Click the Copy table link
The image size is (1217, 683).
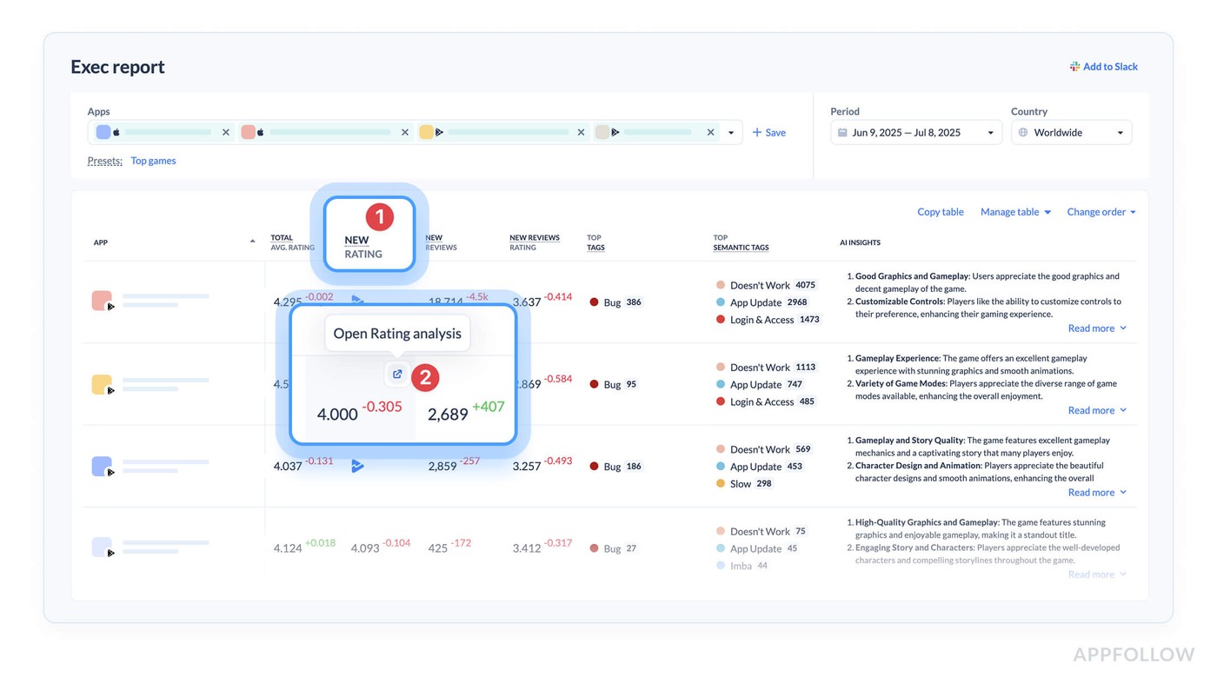(940, 212)
